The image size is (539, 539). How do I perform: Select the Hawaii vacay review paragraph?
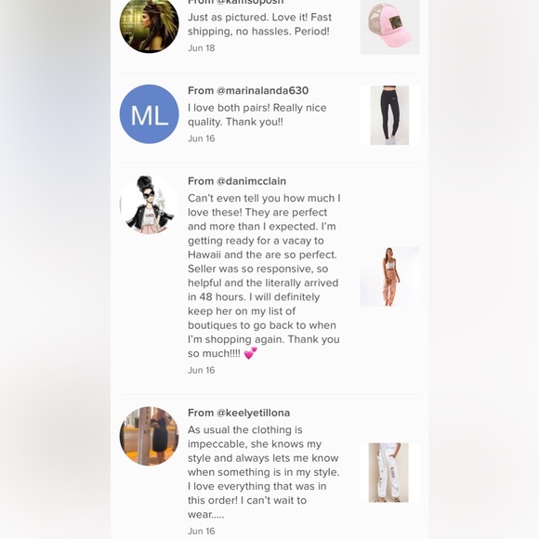(x=264, y=276)
